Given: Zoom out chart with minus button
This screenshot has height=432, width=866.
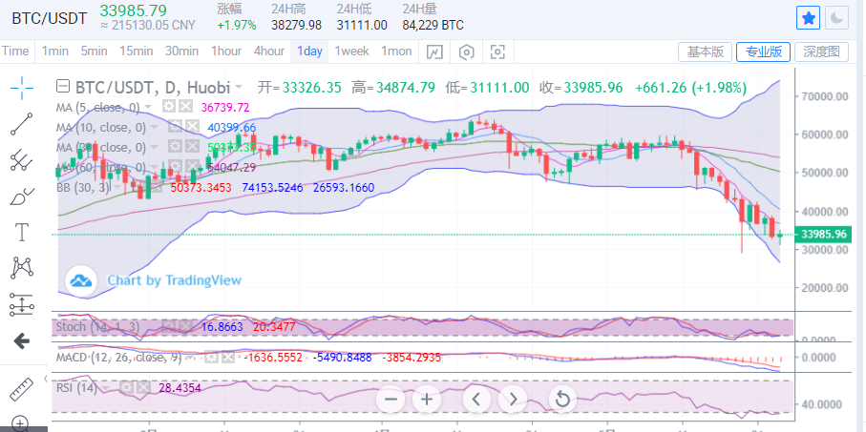Looking at the screenshot, I should 391,399.
